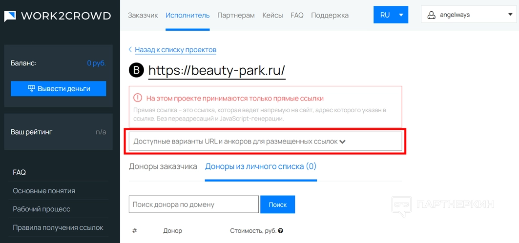Click the help icon next to Стоимость, руб.
Viewport: 519px width, 243px height.
click(x=281, y=231)
